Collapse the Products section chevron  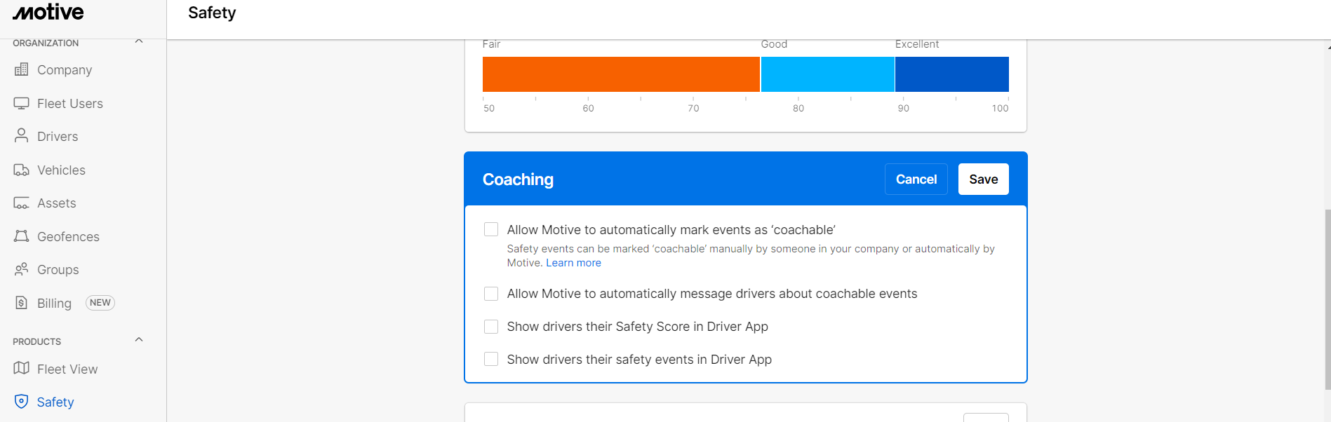click(x=139, y=340)
